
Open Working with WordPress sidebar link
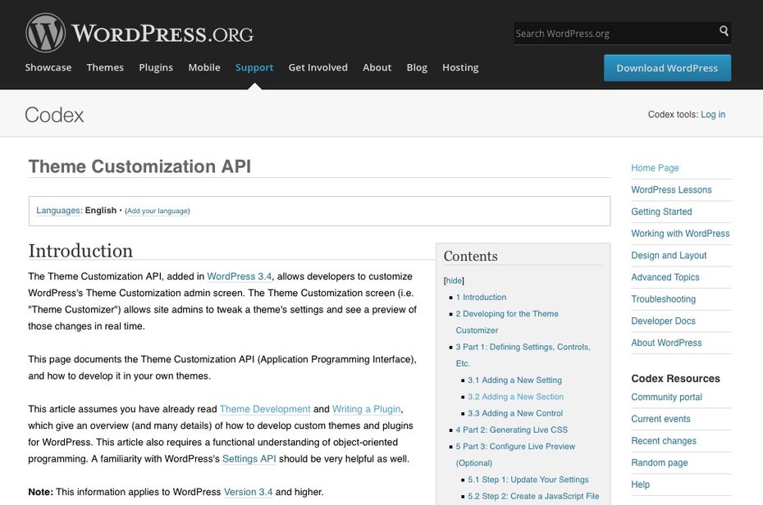pos(680,234)
